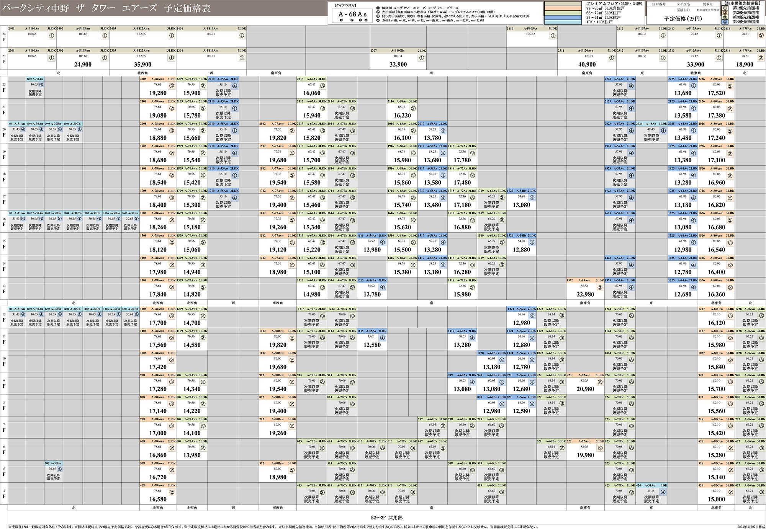Click the circled 4 icon in the parking legend
The width and height of the screenshot is (766, 529).
725,22
